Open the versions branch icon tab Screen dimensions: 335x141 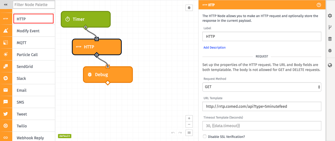tap(330, 27)
